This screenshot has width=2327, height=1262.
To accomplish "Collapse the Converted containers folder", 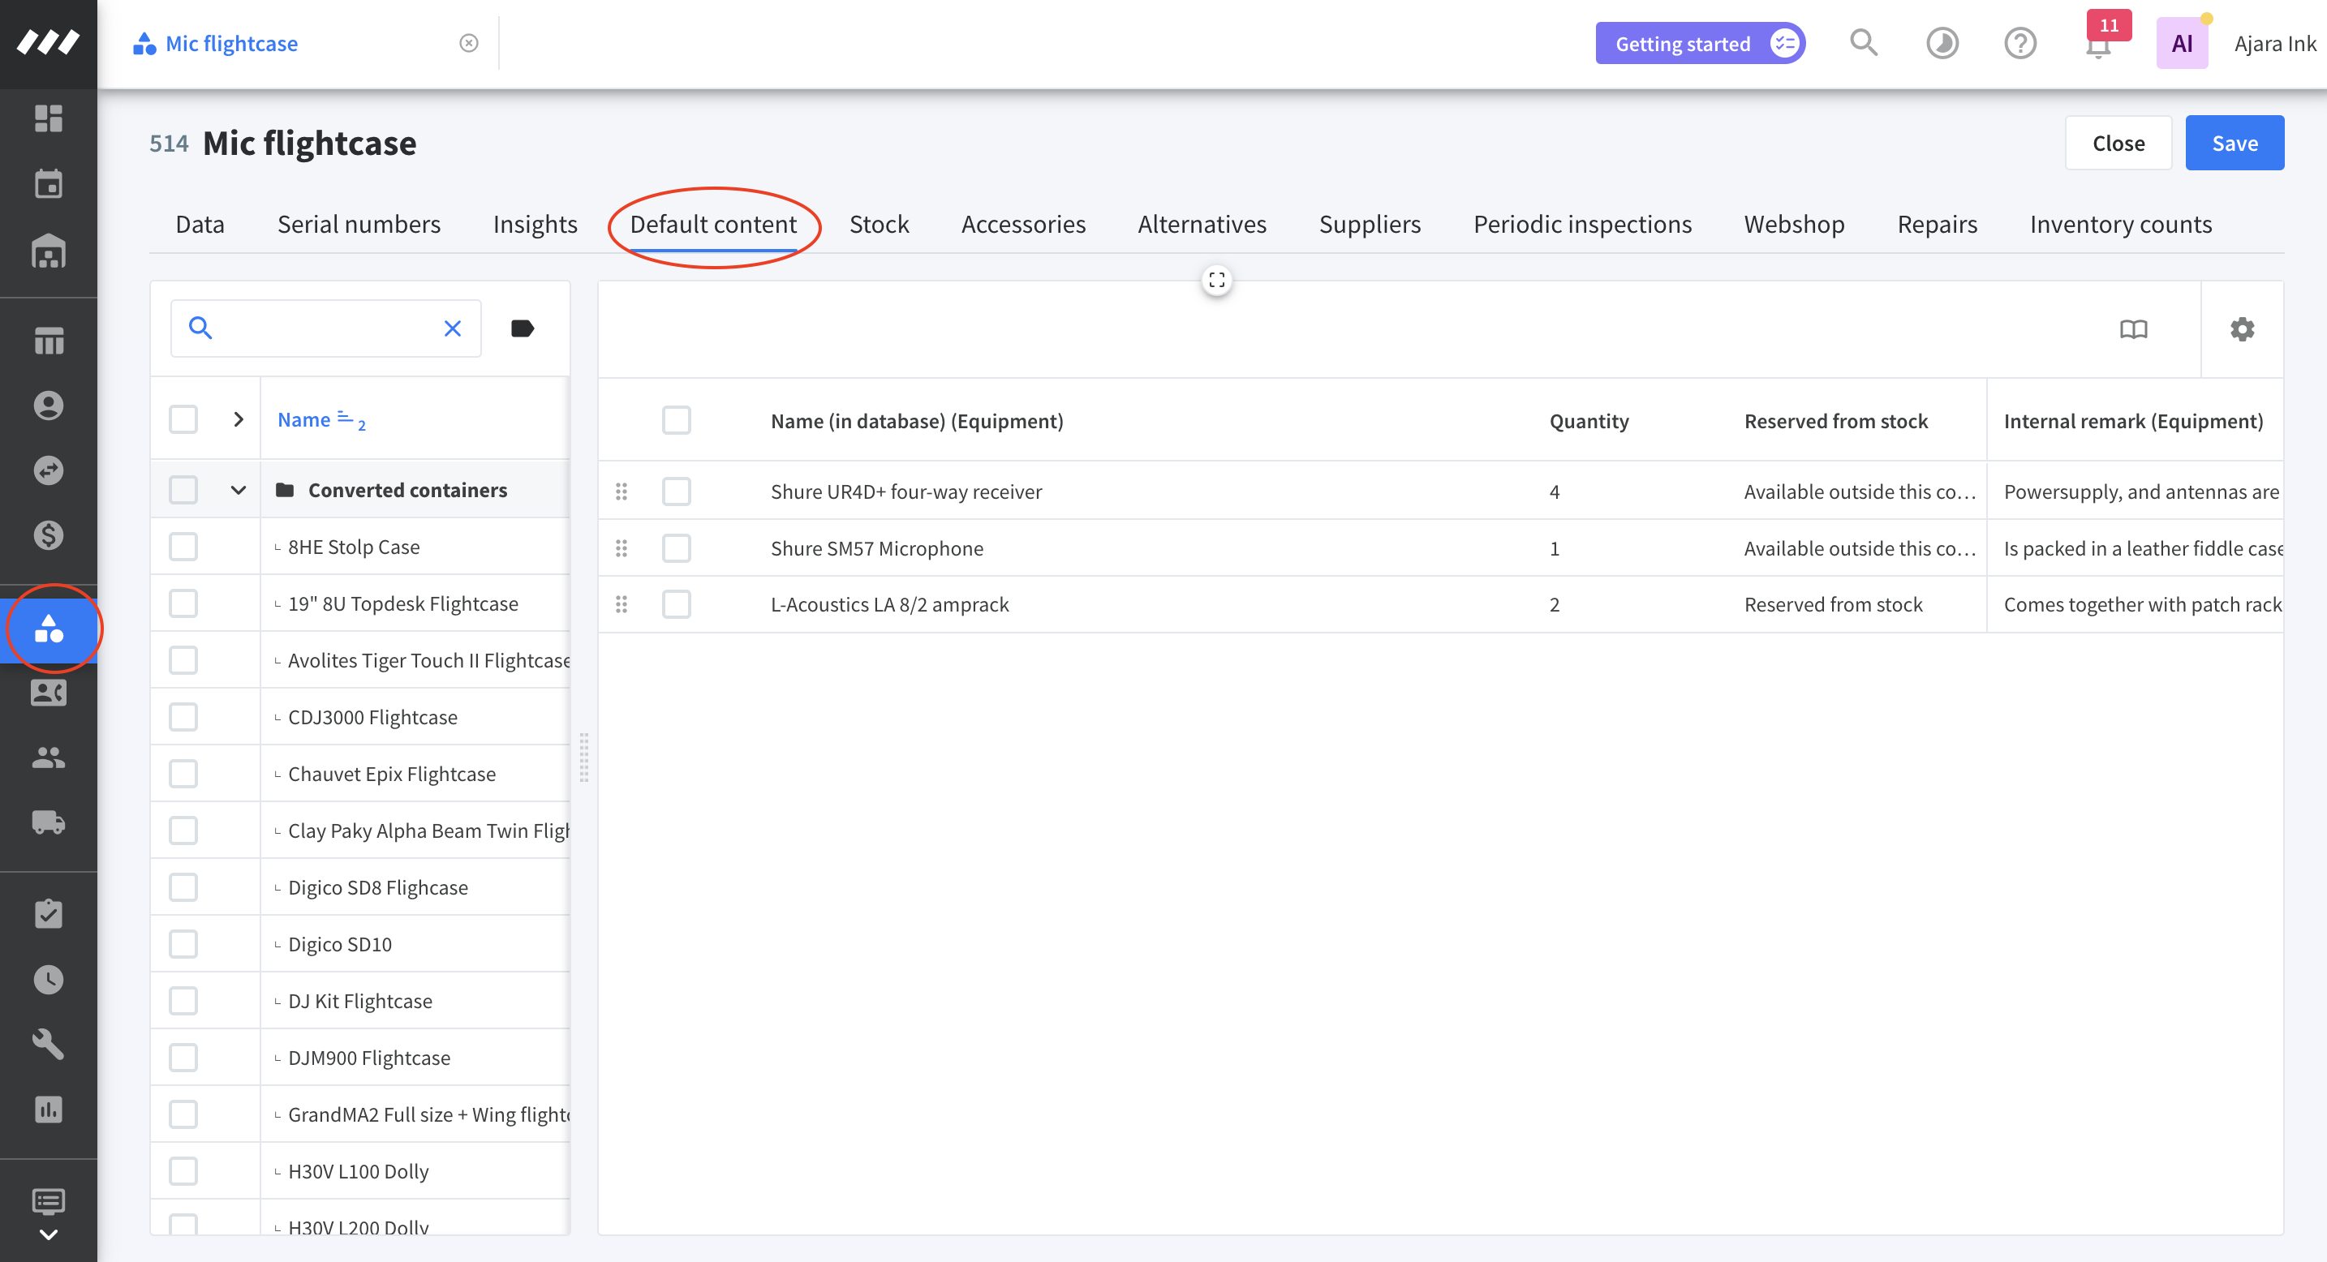I will (x=239, y=490).
